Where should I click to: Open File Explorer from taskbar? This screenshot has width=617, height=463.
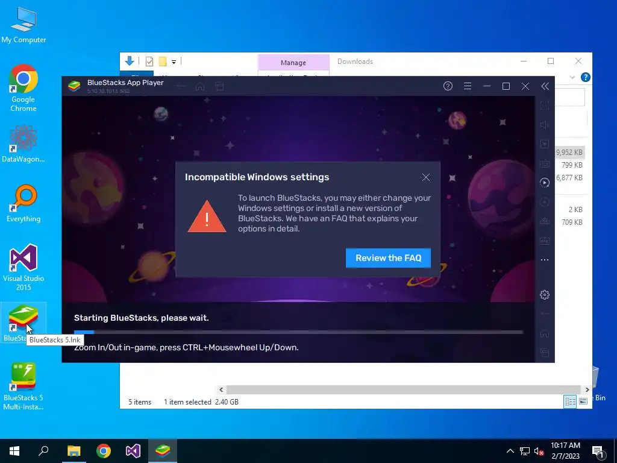74,451
